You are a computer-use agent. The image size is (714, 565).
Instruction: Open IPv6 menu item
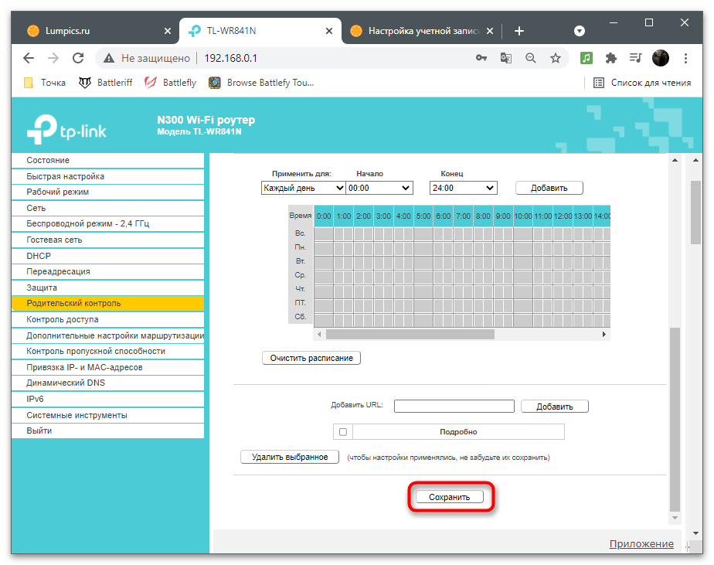[108, 399]
